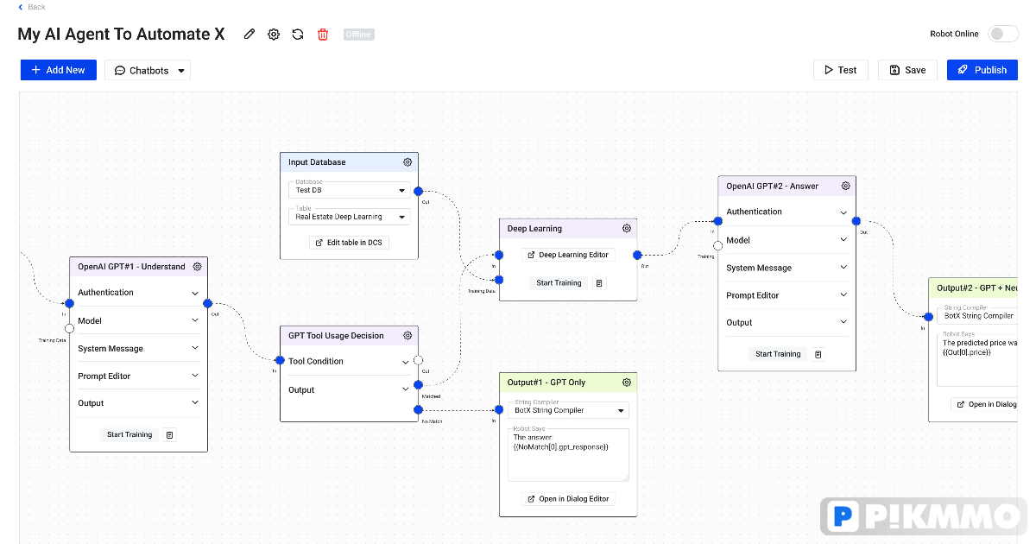Expand Model section in OpenAI GPT#1 node

[x=138, y=320]
